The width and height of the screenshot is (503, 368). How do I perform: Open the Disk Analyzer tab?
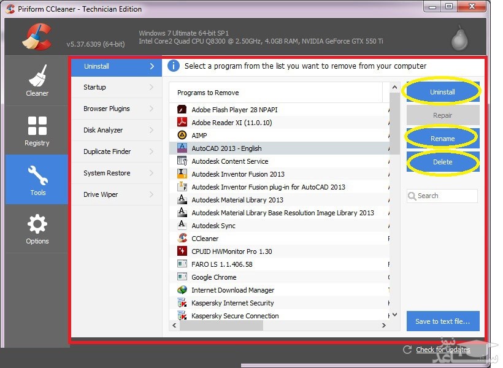click(103, 130)
